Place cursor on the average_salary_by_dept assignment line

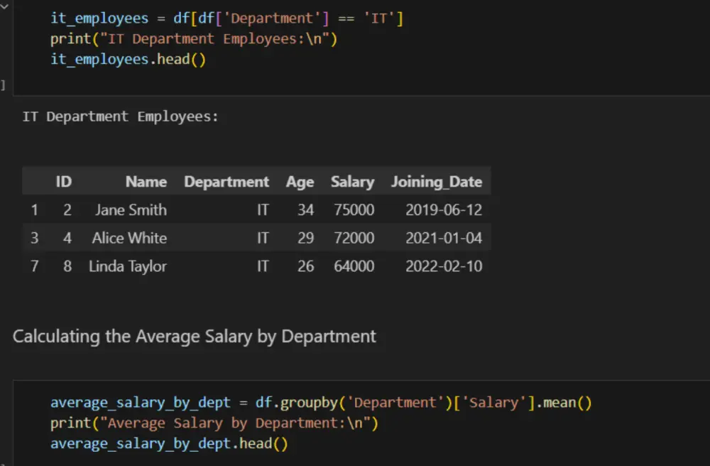coord(139,402)
